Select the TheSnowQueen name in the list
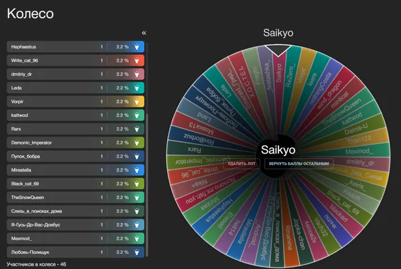401x269 pixels. 28,197
